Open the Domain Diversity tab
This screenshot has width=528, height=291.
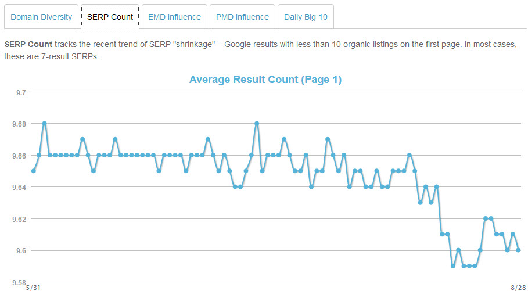coord(41,17)
